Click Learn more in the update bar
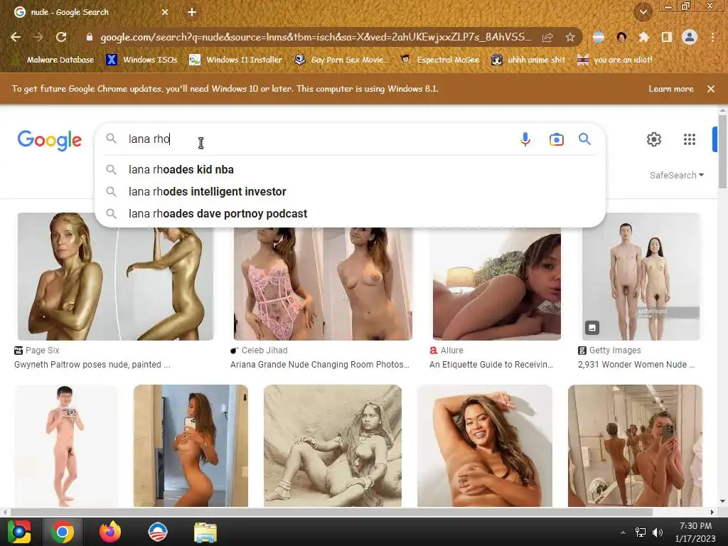The width and height of the screenshot is (728, 546). pyautogui.click(x=671, y=89)
